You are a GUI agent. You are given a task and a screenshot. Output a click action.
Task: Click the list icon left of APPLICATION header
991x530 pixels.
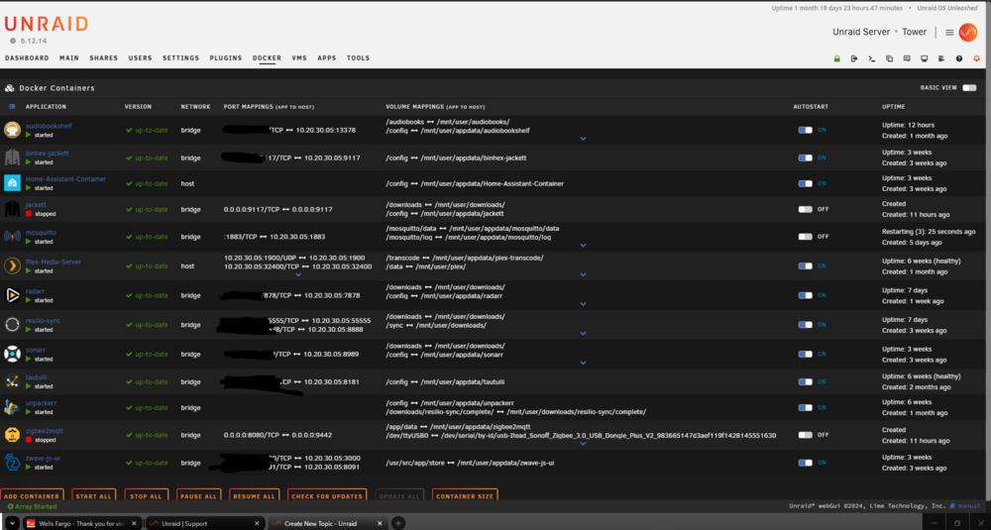(12, 107)
